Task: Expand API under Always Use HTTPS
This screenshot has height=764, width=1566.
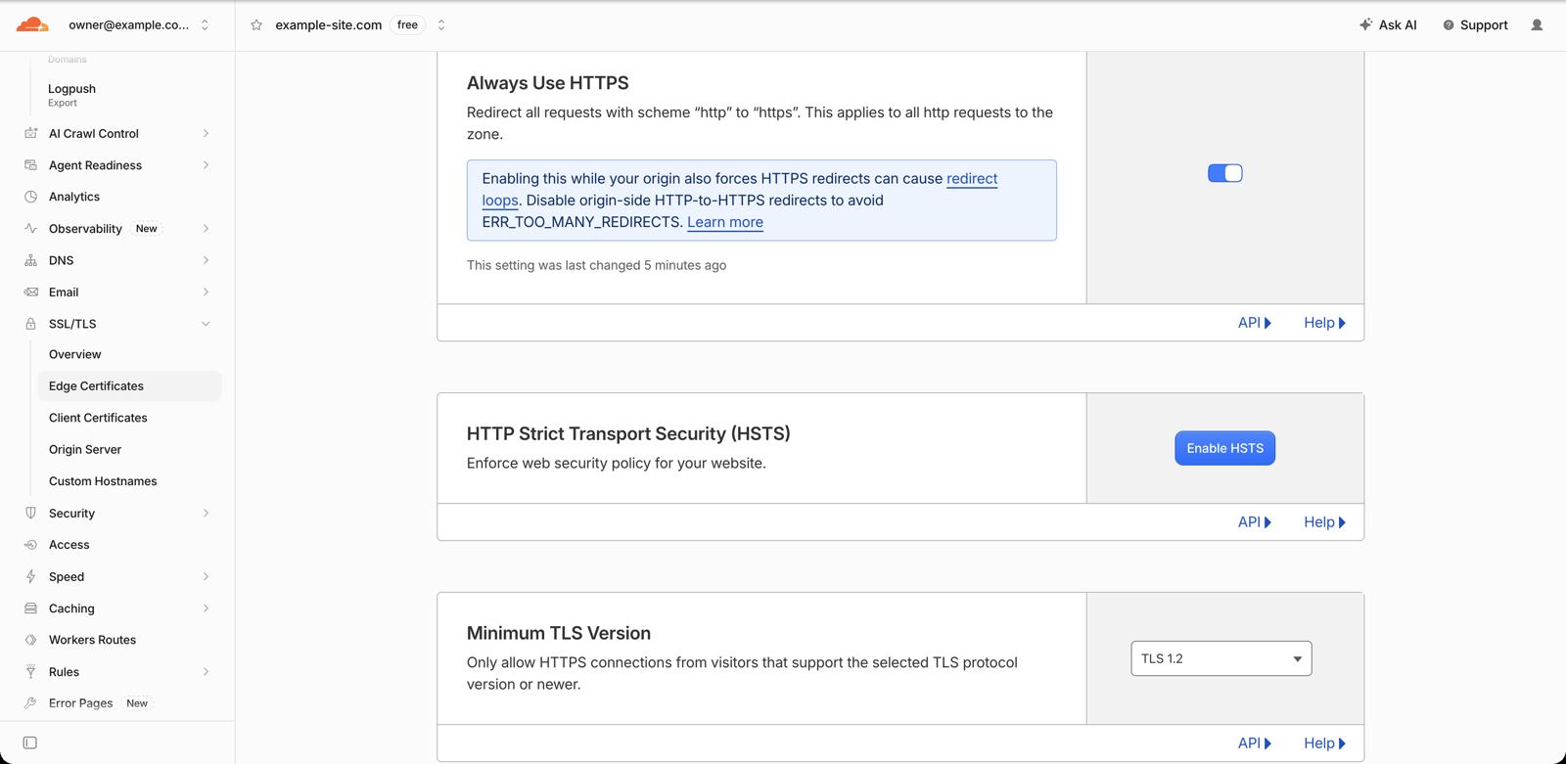Action: click(1255, 323)
